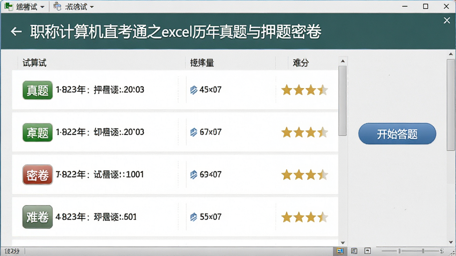The image size is (456, 256).
Task: Click the title text starting 7-822年
Action: pyautogui.click(x=100, y=174)
